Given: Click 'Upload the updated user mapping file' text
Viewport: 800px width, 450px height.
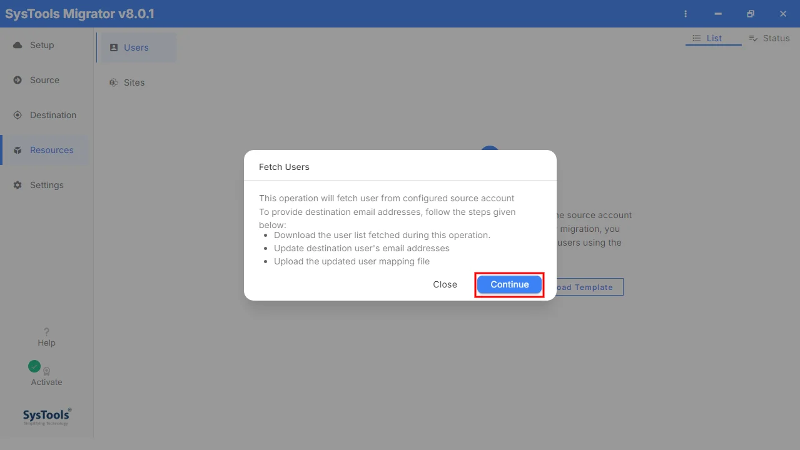Looking at the screenshot, I should click(352, 261).
